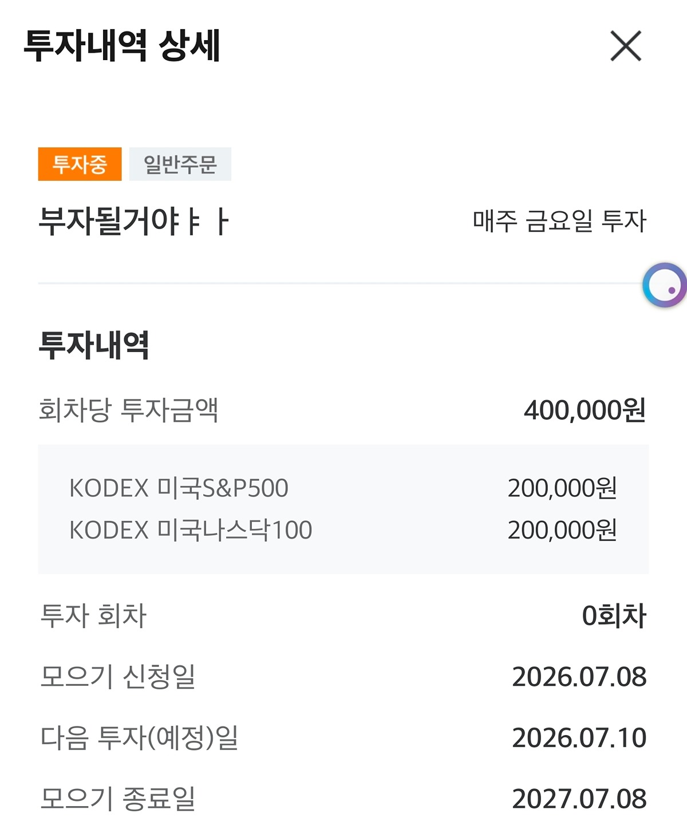Tap the end date 2027.07.08

(579, 799)
